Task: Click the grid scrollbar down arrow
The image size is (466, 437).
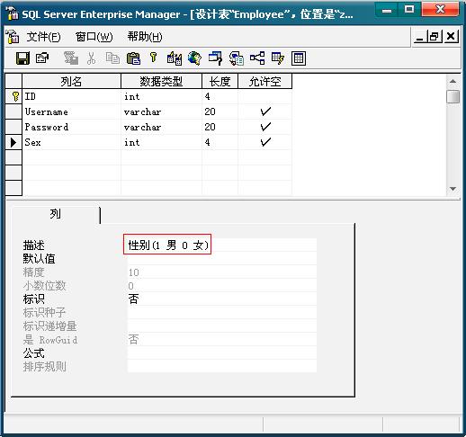Action: pyautogui.click(x=453, y=189)
